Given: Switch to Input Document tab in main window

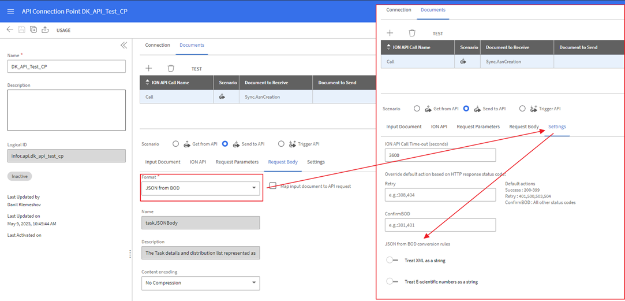Looking at the screenshot, I should pyautogui.click(x=163, y=162).
